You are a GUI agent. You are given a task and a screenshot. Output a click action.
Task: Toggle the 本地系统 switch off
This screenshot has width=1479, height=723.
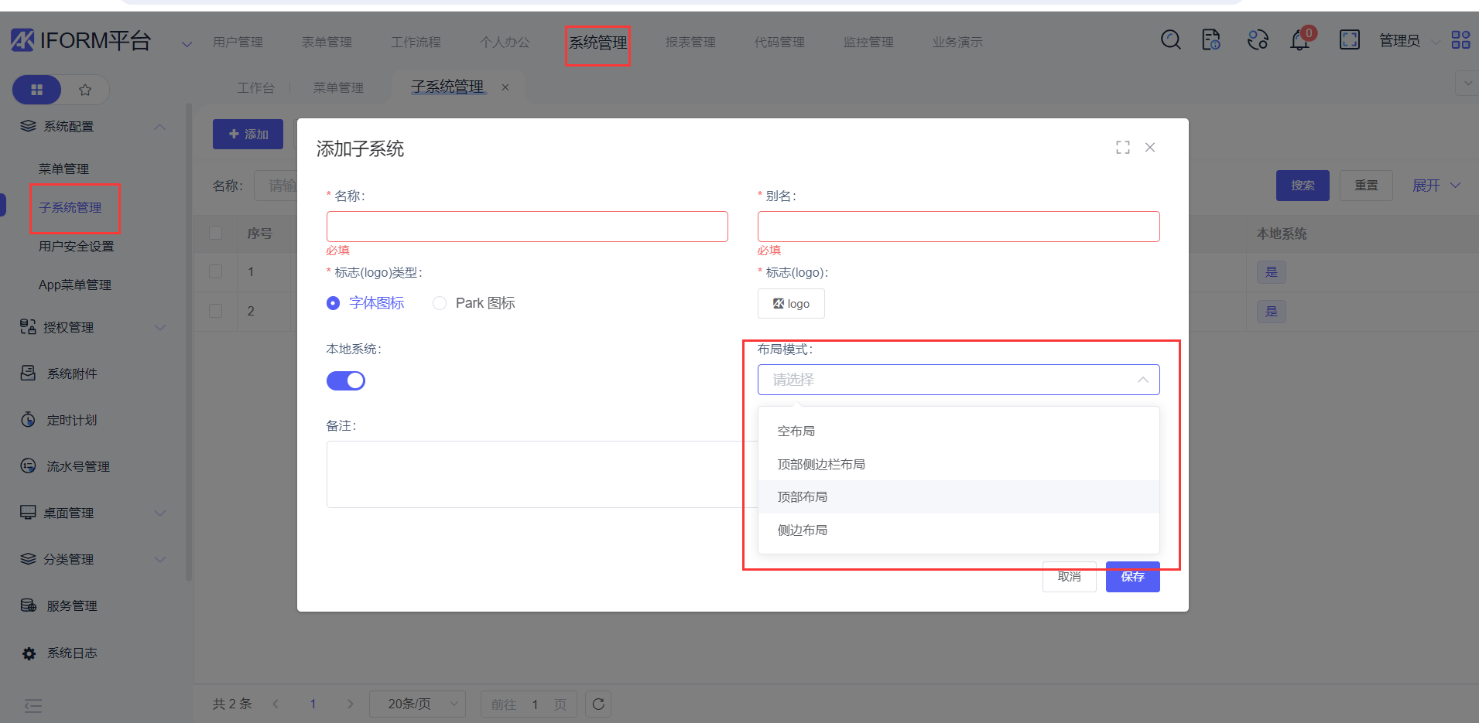click(346, 380)
